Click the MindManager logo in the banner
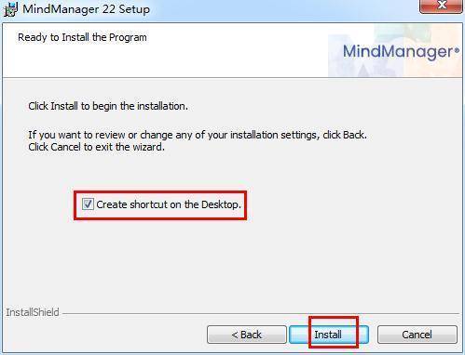Screen dimensions: 465x355 (x=401, y=51)
